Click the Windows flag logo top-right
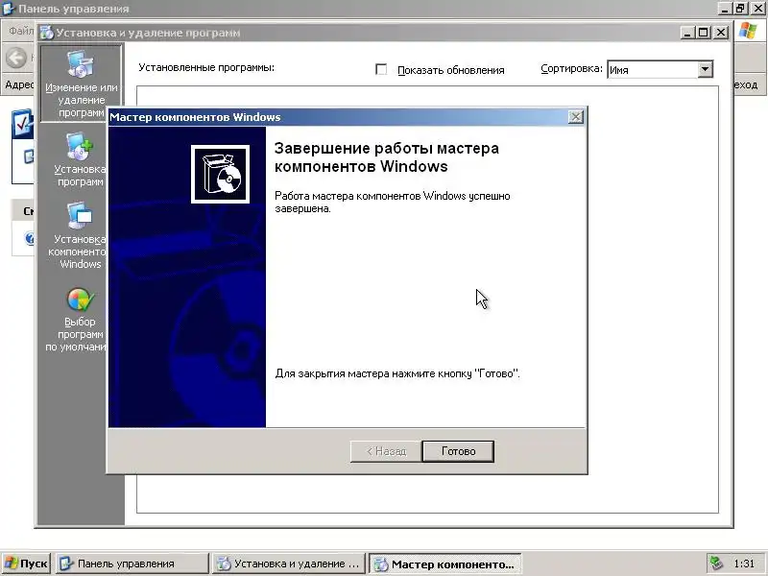Screen dimensions: 768x576 (748, 31)
